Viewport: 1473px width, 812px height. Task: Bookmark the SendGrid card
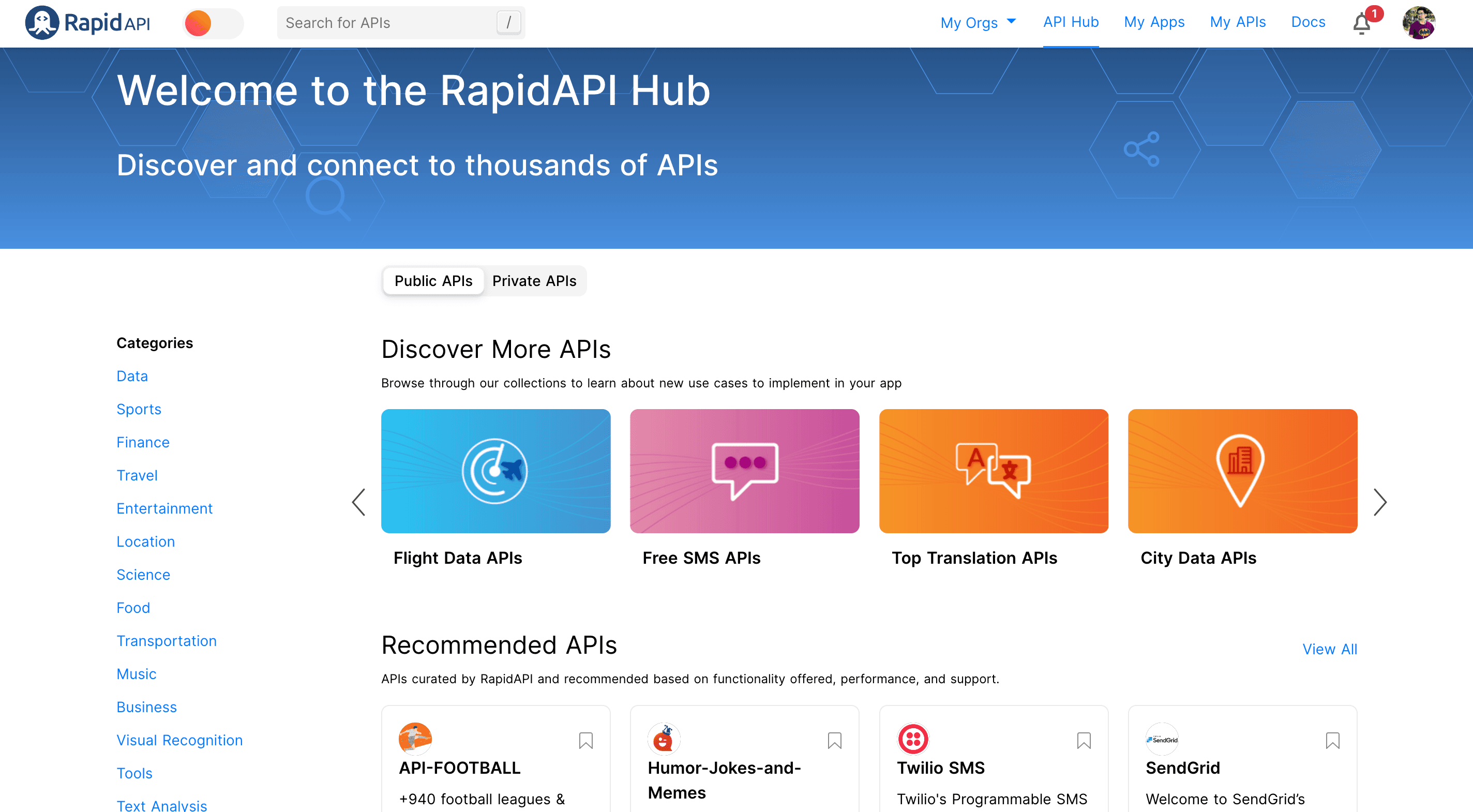(x=1333, y=741)
